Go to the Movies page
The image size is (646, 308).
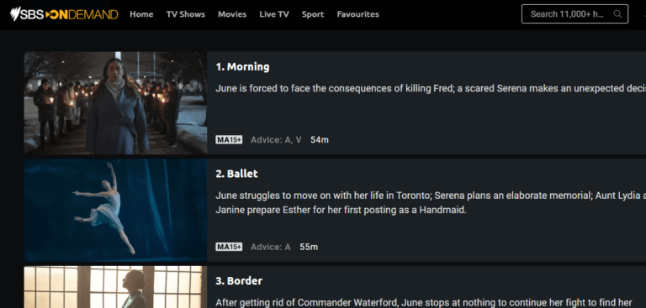coord(232,14)
